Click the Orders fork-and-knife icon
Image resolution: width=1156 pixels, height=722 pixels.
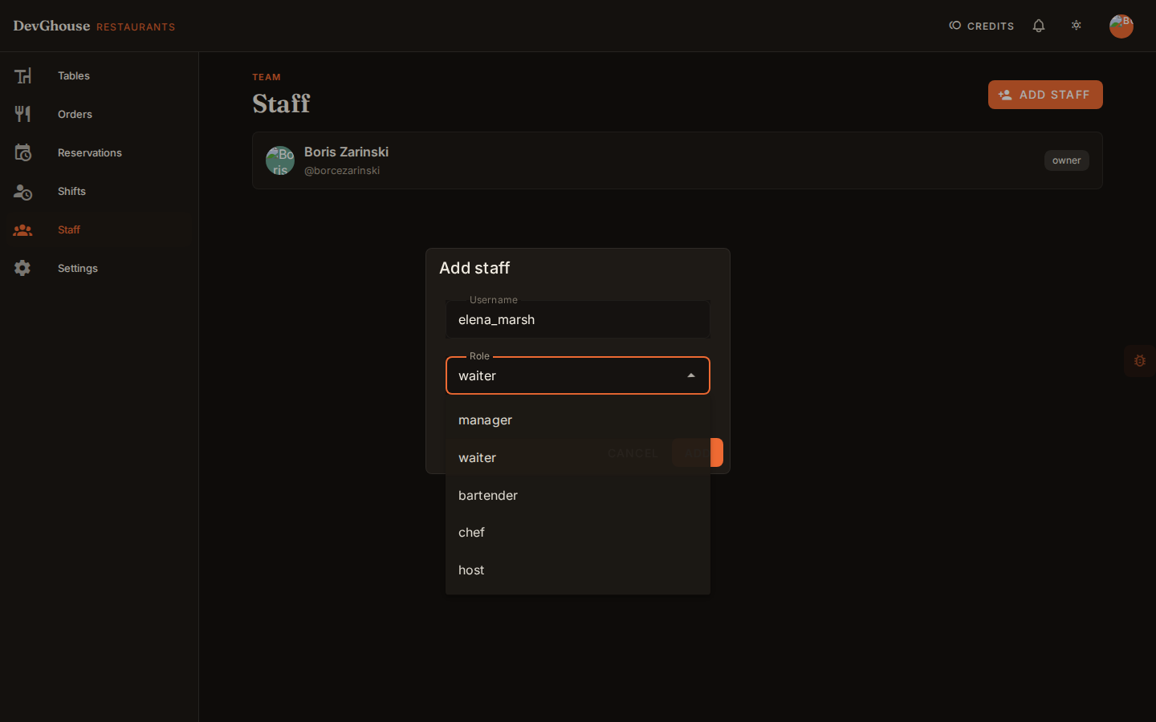coord(22,114)
